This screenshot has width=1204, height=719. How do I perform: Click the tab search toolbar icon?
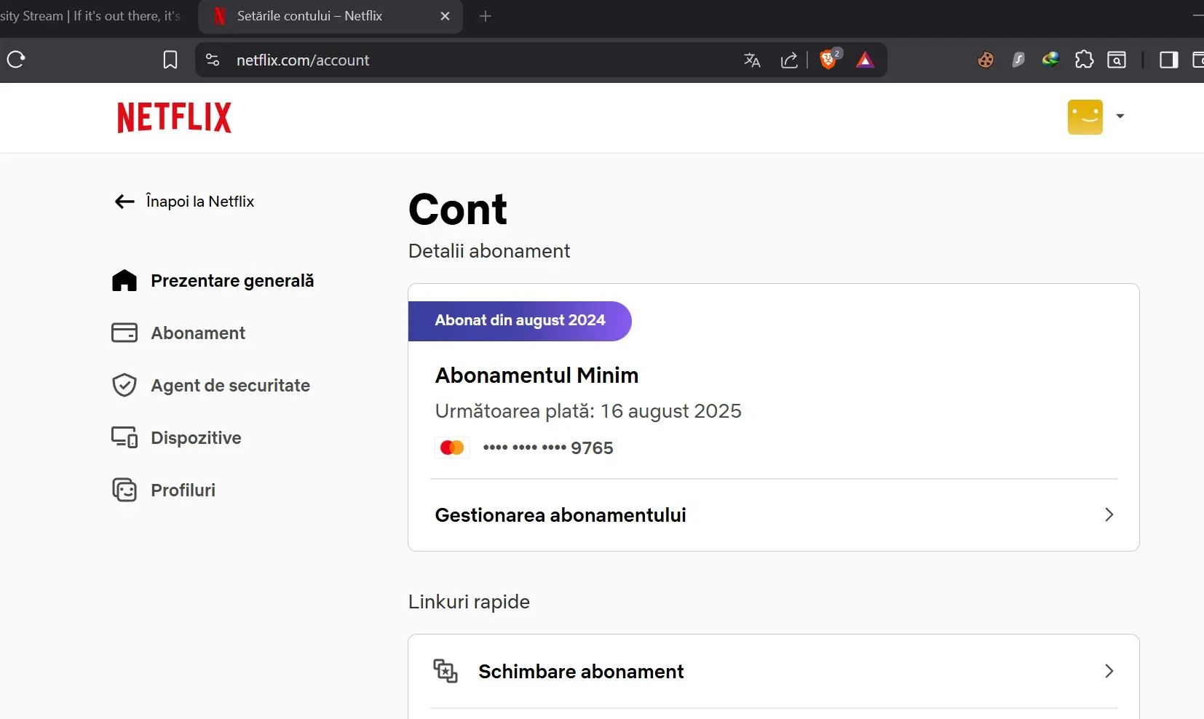tap(1117, 60)
